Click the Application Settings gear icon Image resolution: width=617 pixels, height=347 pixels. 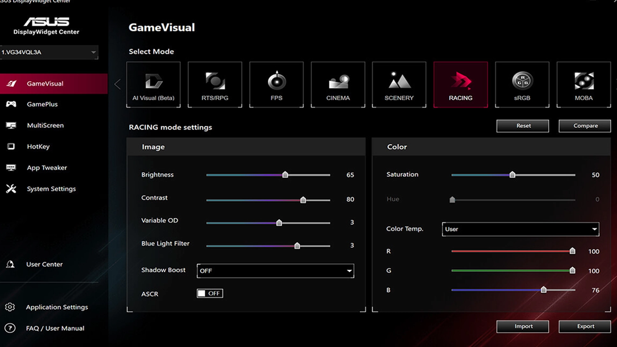(10, 307)
